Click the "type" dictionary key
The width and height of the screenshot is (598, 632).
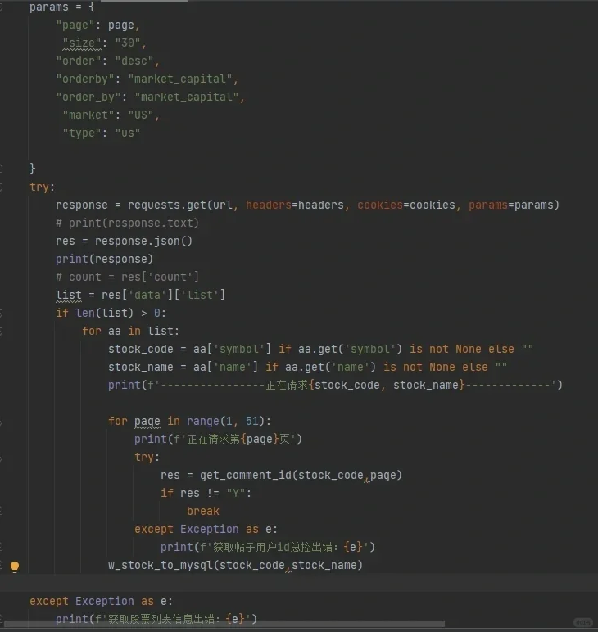tap(81, 133)
